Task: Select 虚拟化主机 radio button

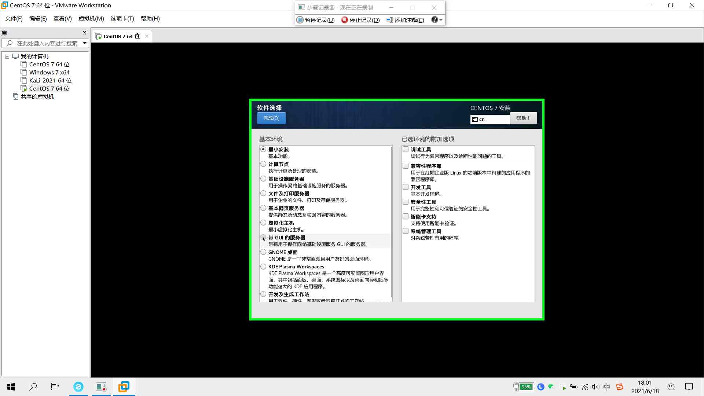Action: [x=263, y=223]
